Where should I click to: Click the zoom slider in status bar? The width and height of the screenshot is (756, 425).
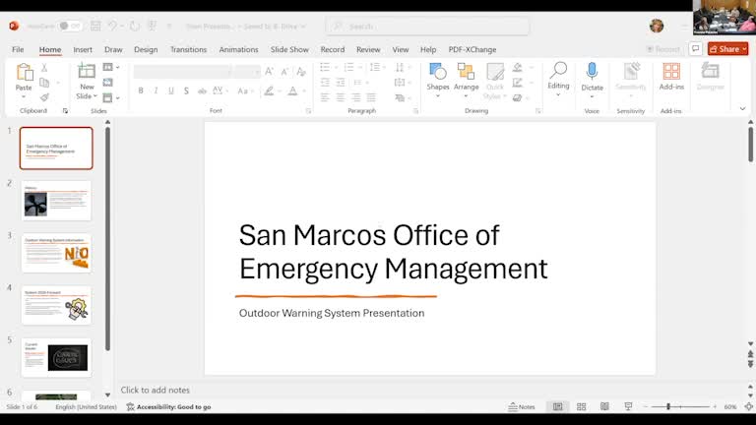pos(668,406)
